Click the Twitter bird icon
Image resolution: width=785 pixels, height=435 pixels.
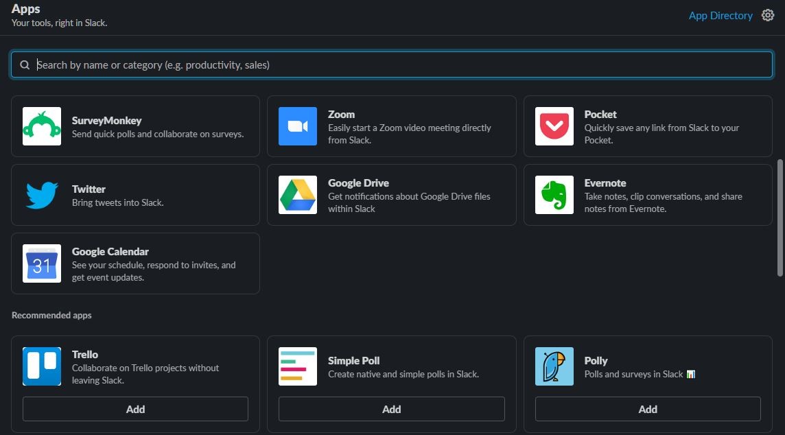(42, 195)
